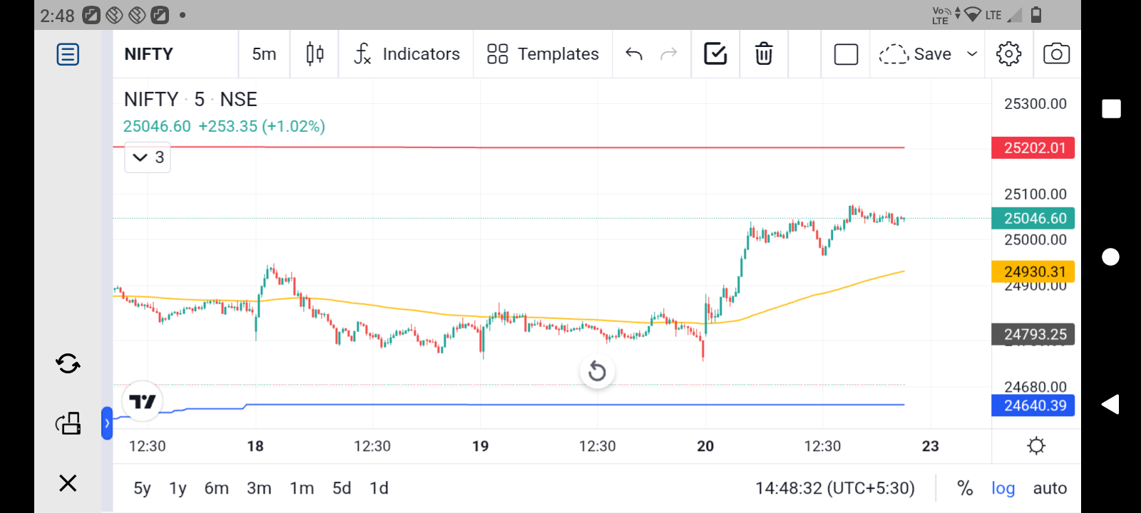Select the 1d date range
This screenshot has height=513, width=1141.
[x=379, y=488]
